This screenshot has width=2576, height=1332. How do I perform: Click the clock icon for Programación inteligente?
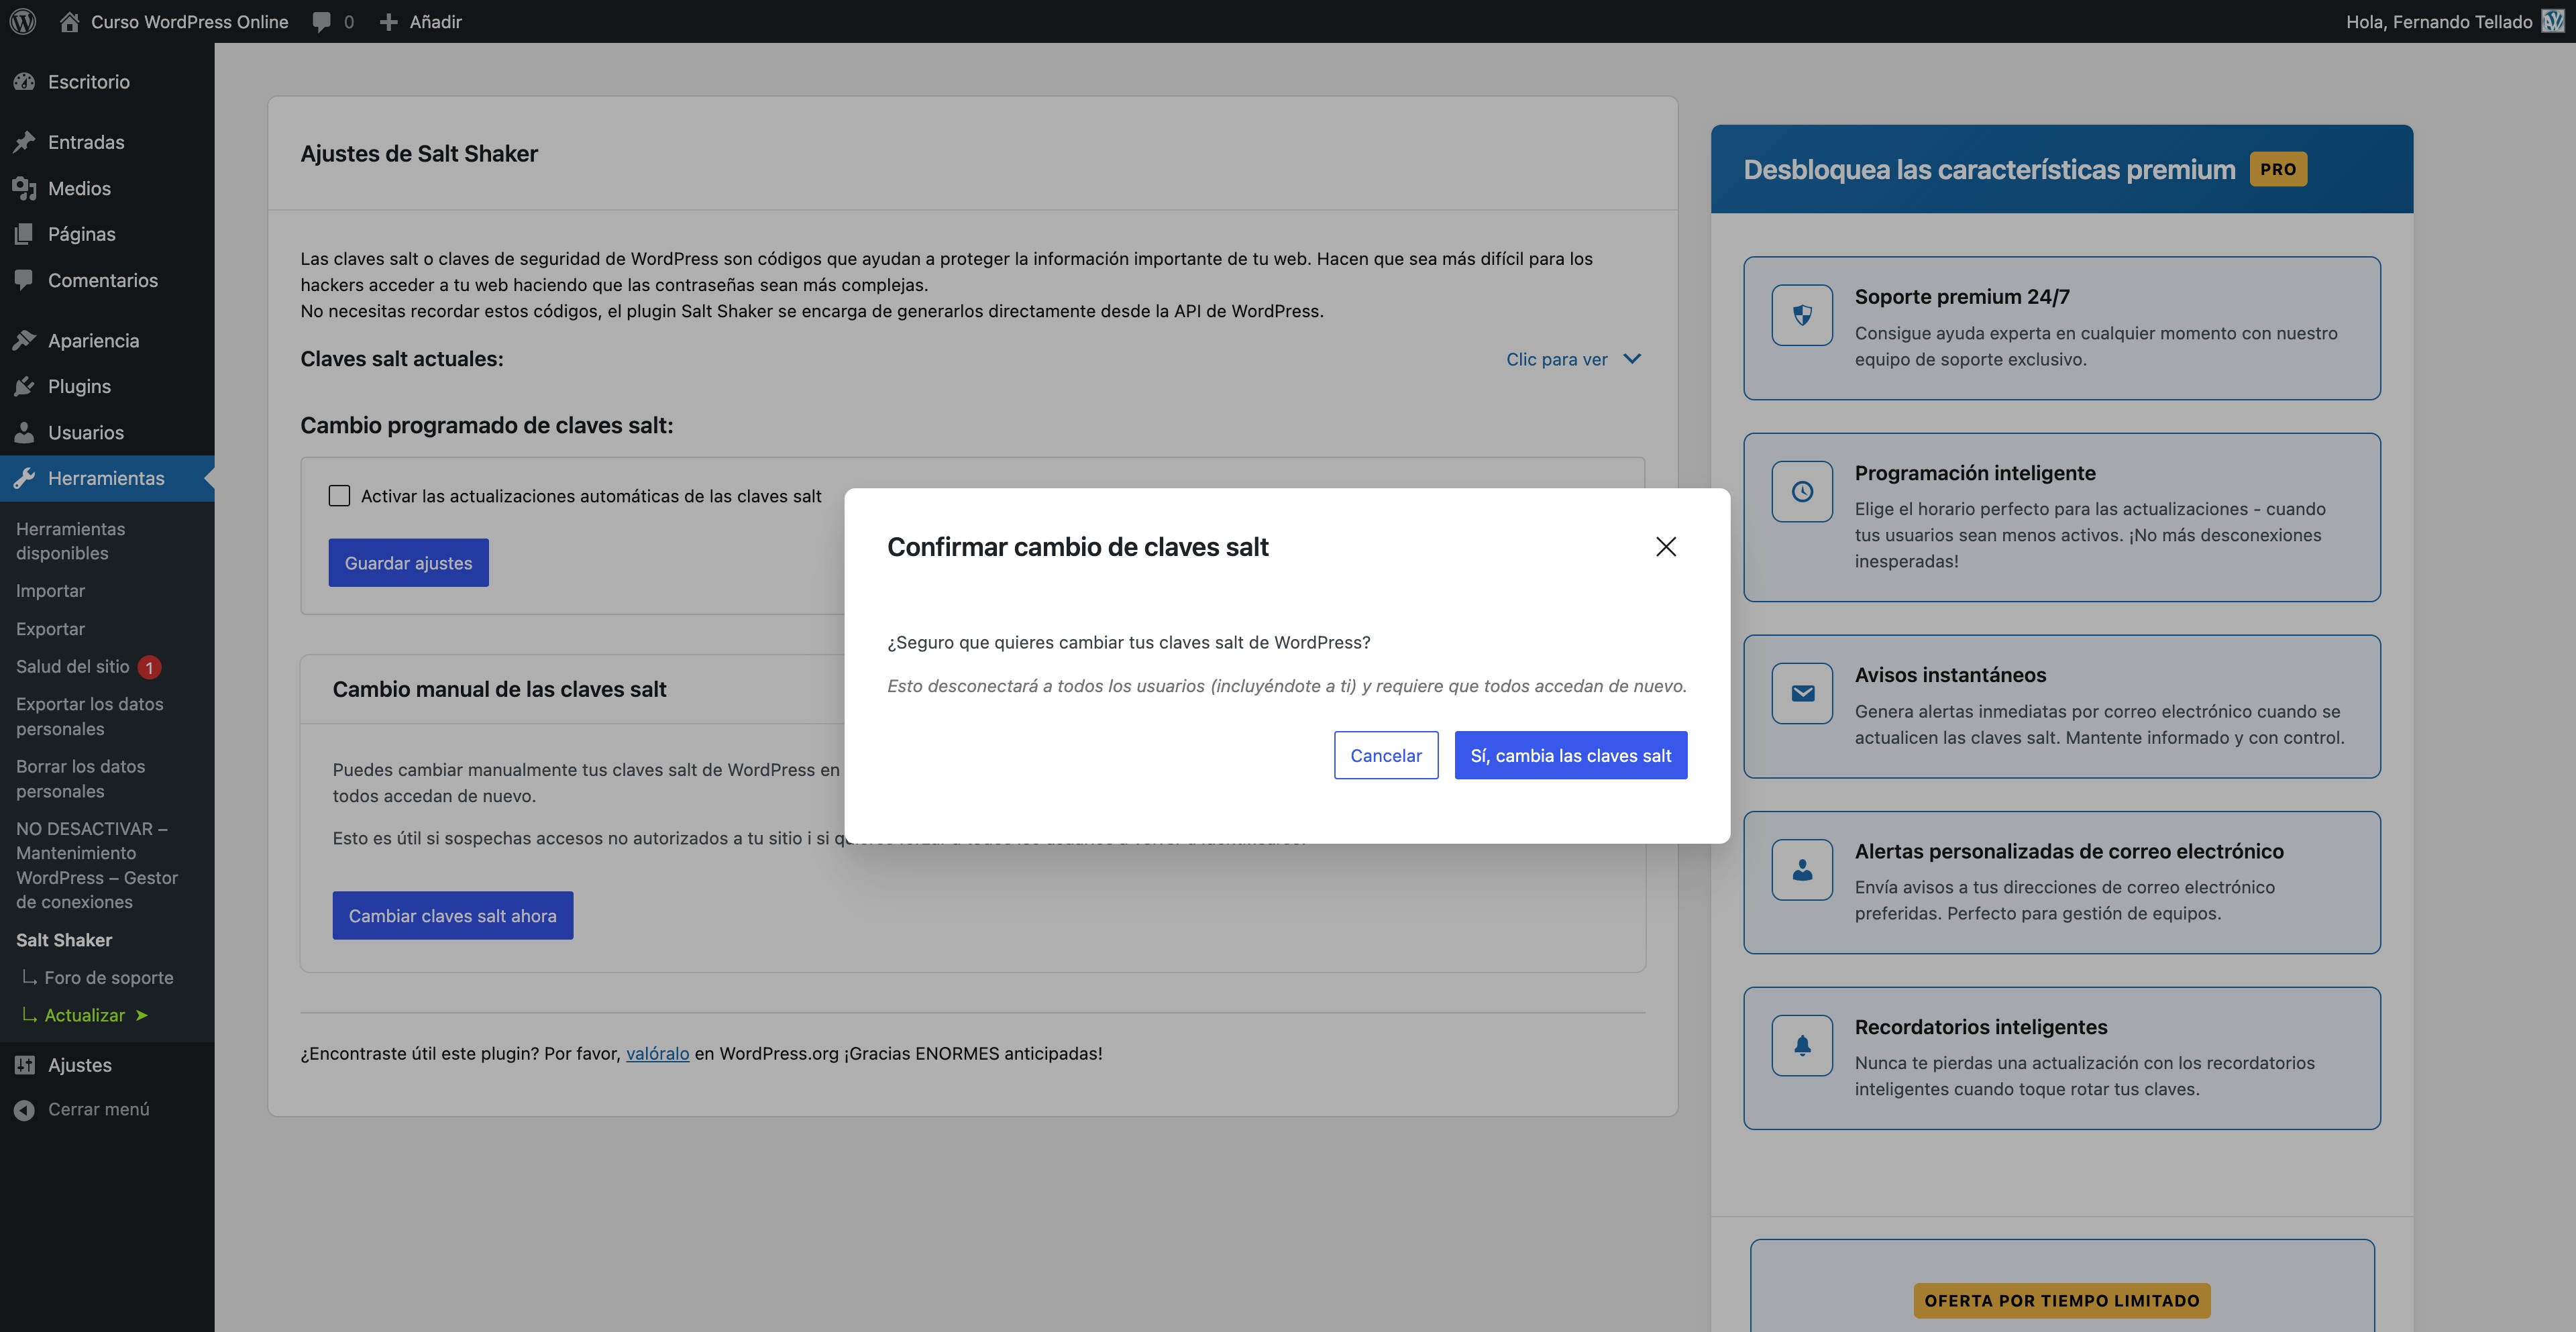(1802, 491)
